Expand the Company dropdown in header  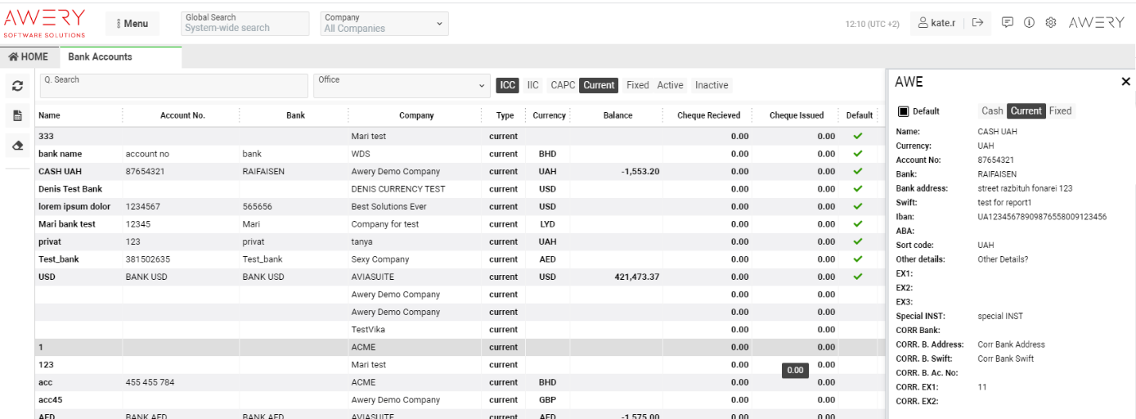tap(384, 24)
